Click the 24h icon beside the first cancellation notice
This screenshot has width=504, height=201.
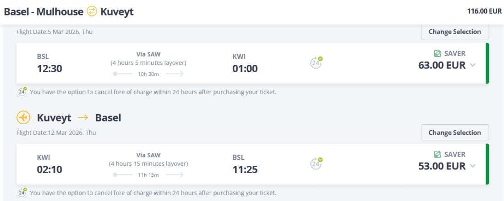[x=22, y=92]
